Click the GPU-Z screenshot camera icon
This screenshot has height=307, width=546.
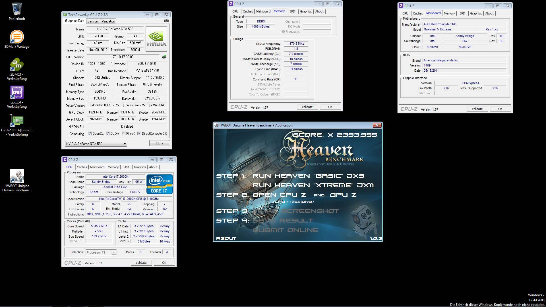point(166,21)
